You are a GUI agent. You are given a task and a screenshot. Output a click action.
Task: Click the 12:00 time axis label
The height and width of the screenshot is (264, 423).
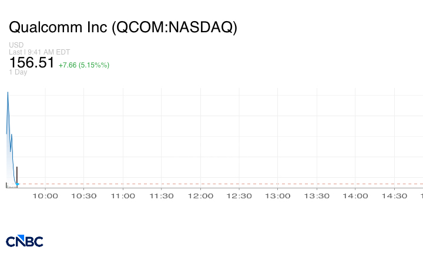tap(200, 196)
